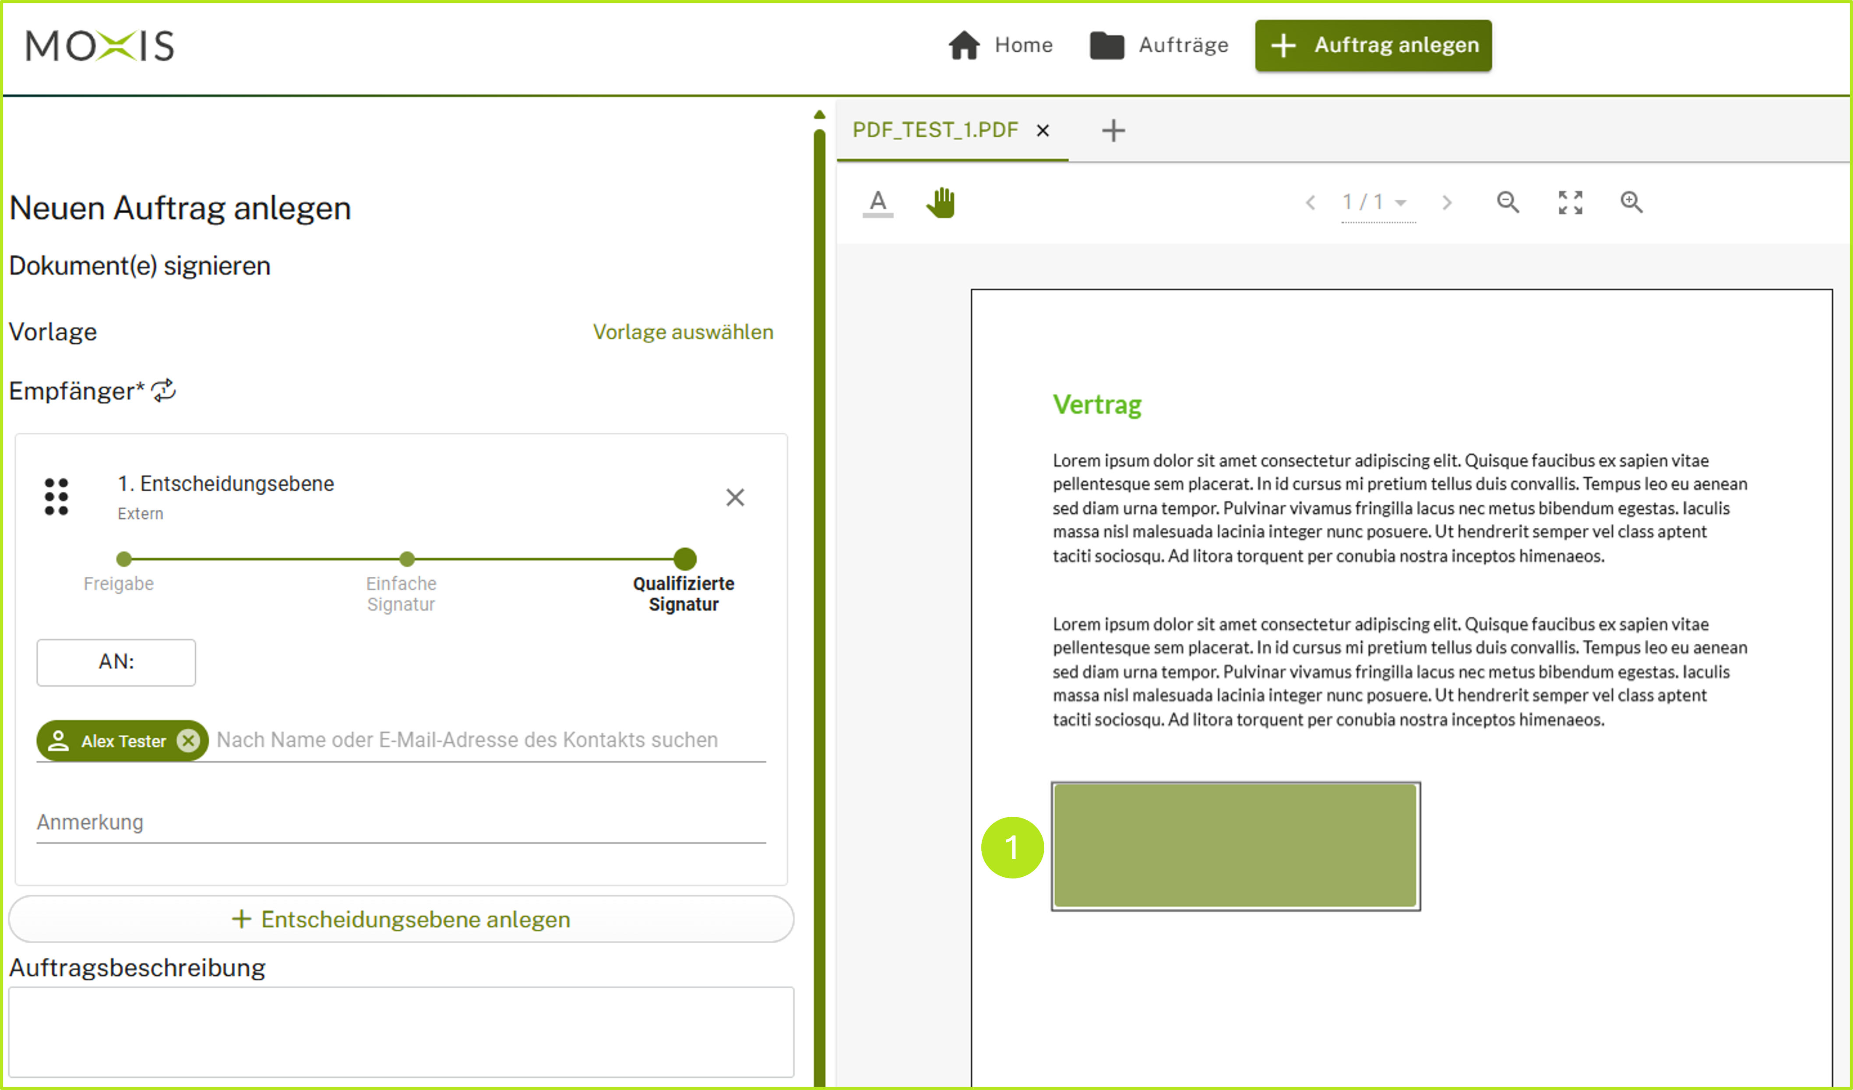Switch to PDF_TEST_1.PDF tab
This screenshot has width=1853, height=1090.
point(934,130)
